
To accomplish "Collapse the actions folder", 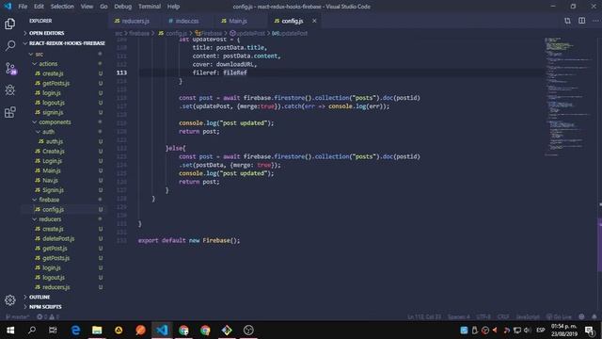I will pyautogui.click(x=48, y=64).
